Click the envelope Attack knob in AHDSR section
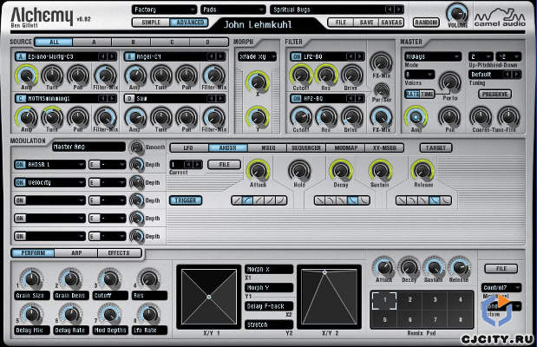 coord(257,170)
